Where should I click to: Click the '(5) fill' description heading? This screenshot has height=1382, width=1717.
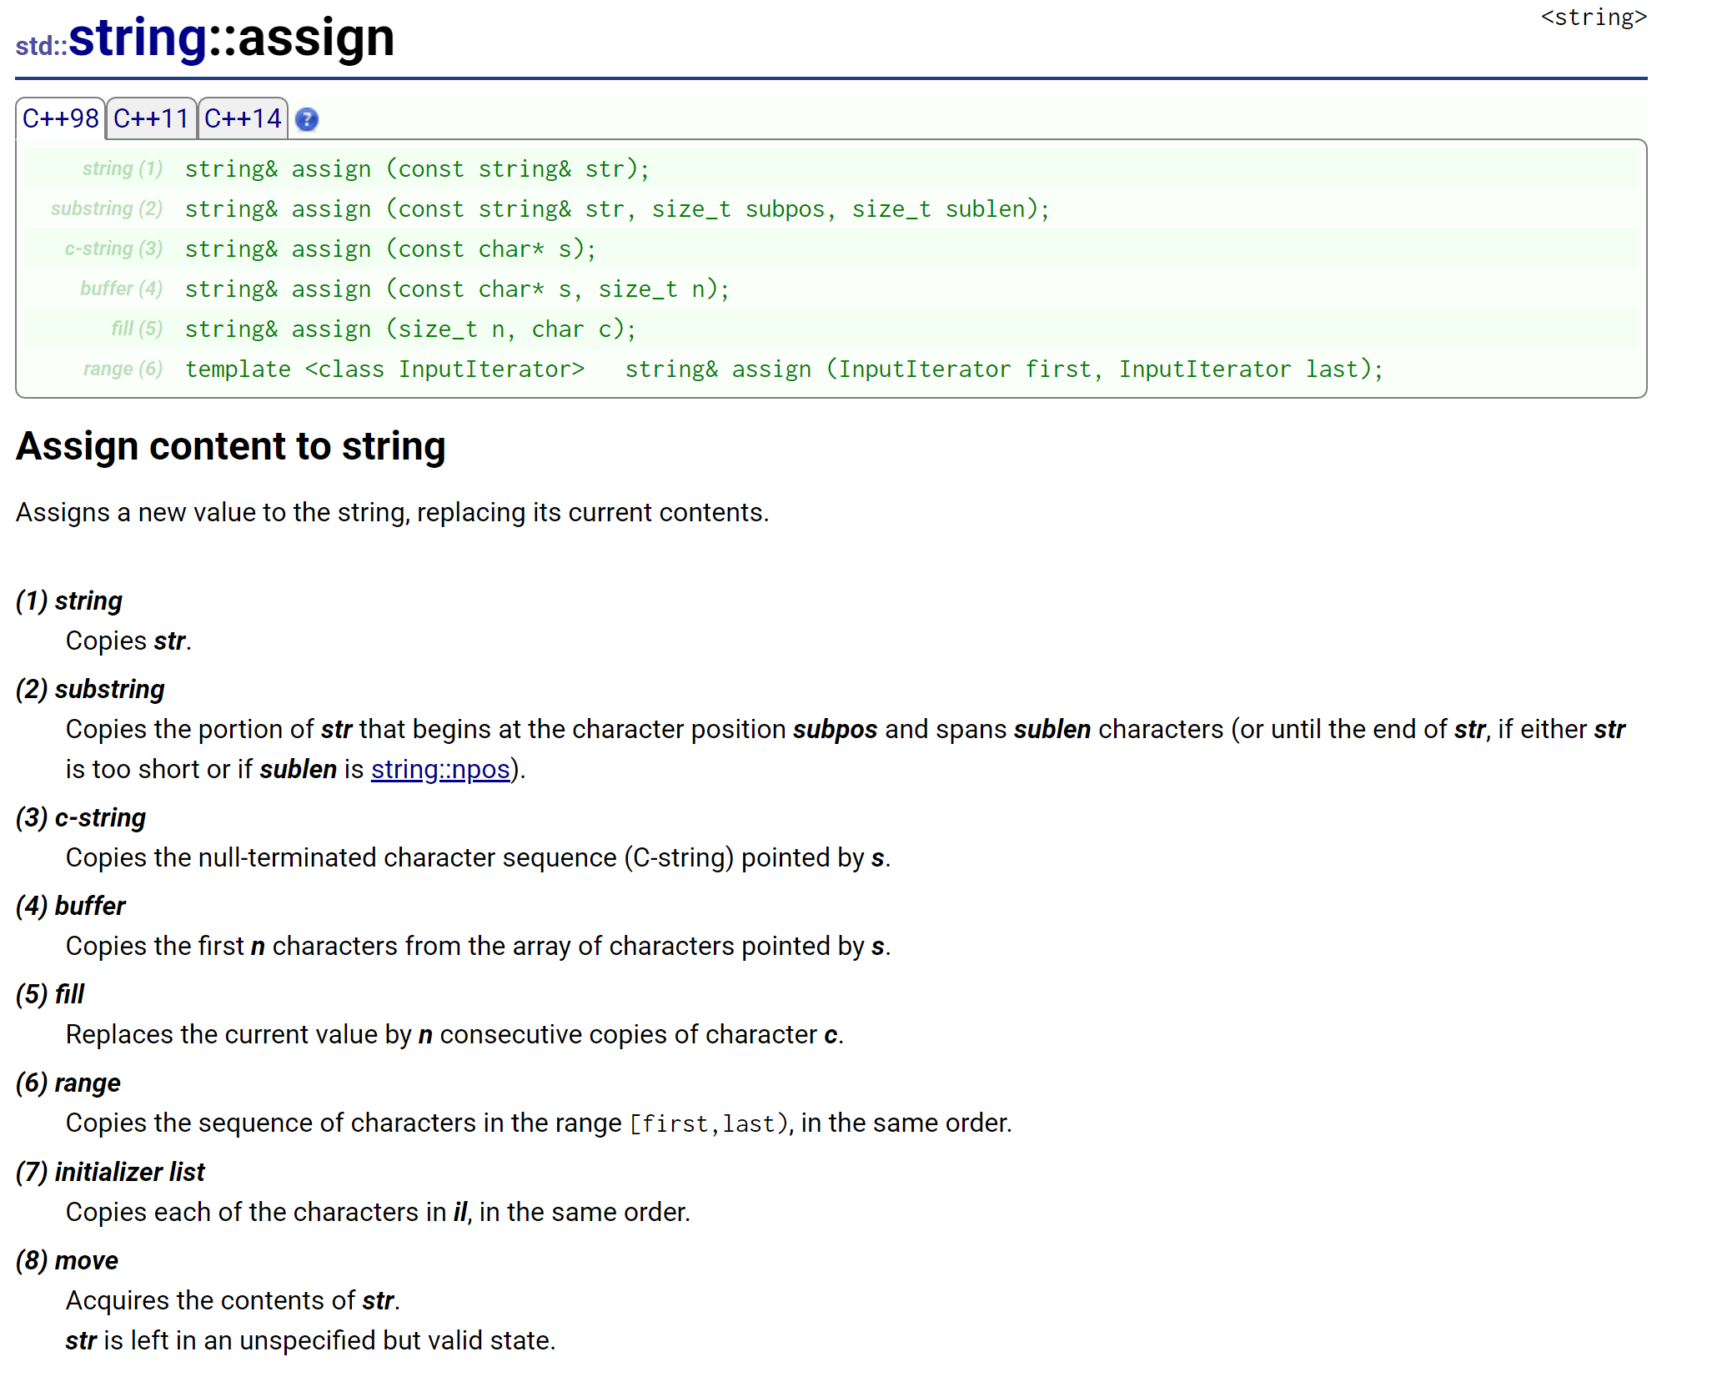(50, 994)
